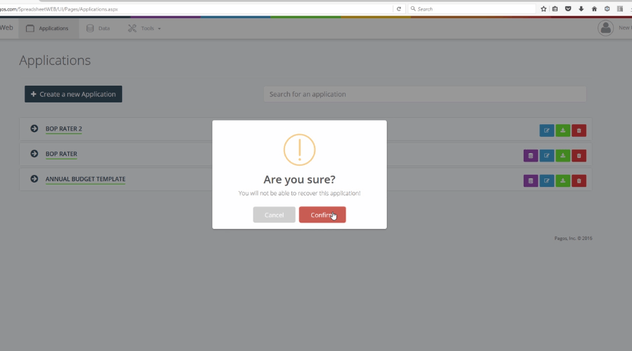Open the Tools dropdown menu
This screenshot has height=351, width=632.
[145, 28]
